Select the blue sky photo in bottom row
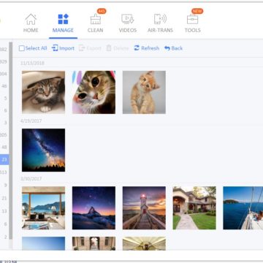263x263 pixels. tap(43, 243)
